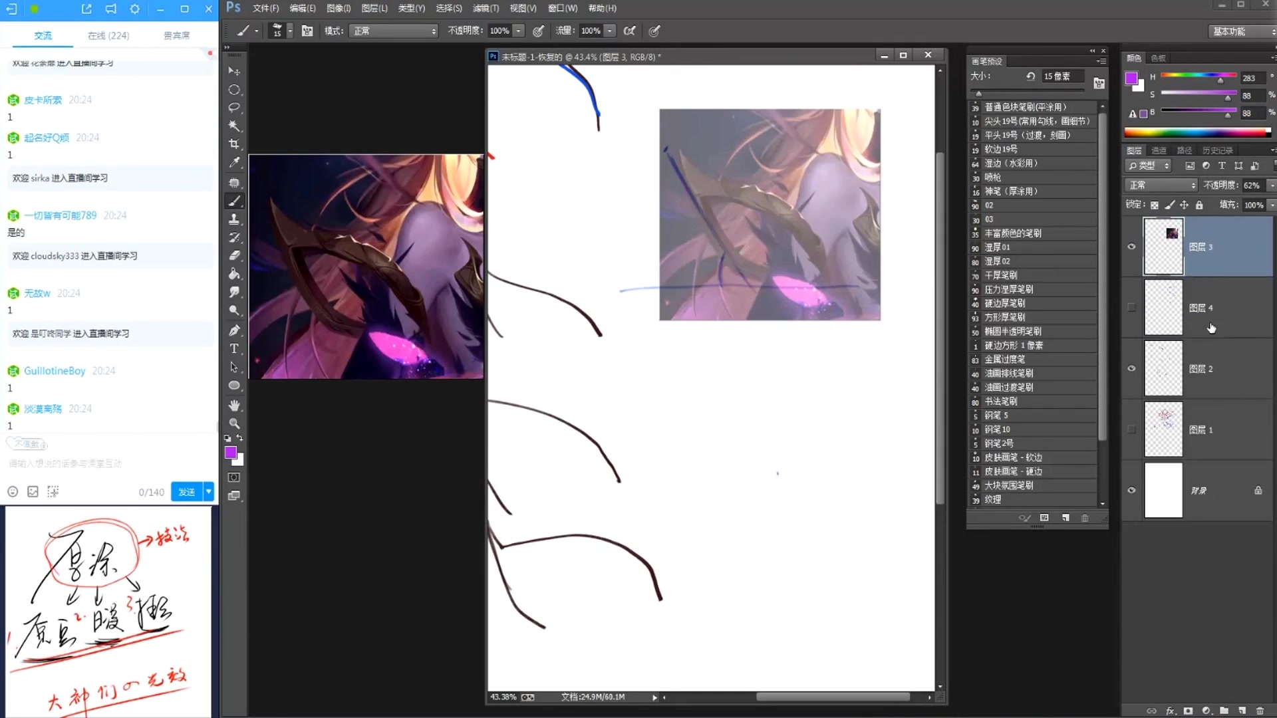Screen dimensions: 1277x718
Task: Toggle the brush panel button in options bar
Action: pyautogui.click(x=307, y=31)
